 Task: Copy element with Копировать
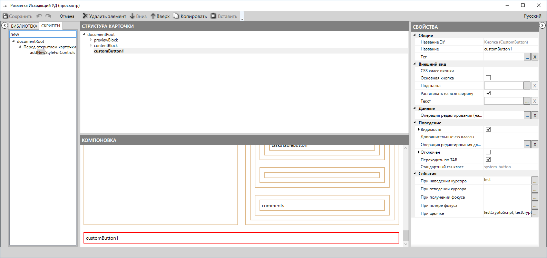point(190,16)
